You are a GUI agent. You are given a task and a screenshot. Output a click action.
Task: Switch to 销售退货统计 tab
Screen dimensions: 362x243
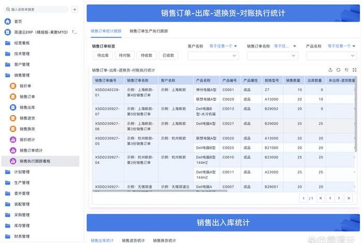tap(133, 240)
